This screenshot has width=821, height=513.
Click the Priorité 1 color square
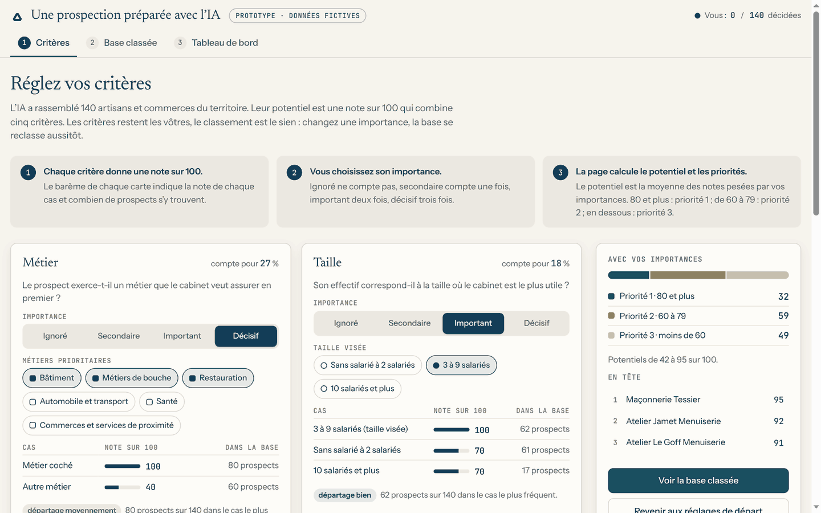tap(611, 296)
